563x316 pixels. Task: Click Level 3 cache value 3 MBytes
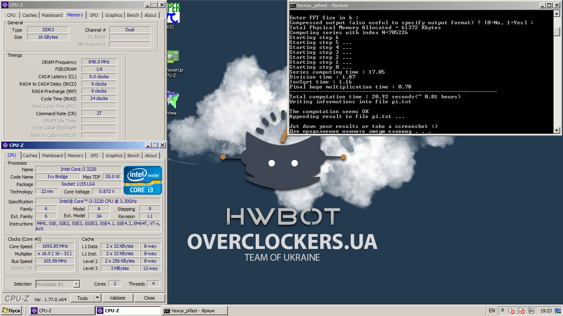coord(120,268)
